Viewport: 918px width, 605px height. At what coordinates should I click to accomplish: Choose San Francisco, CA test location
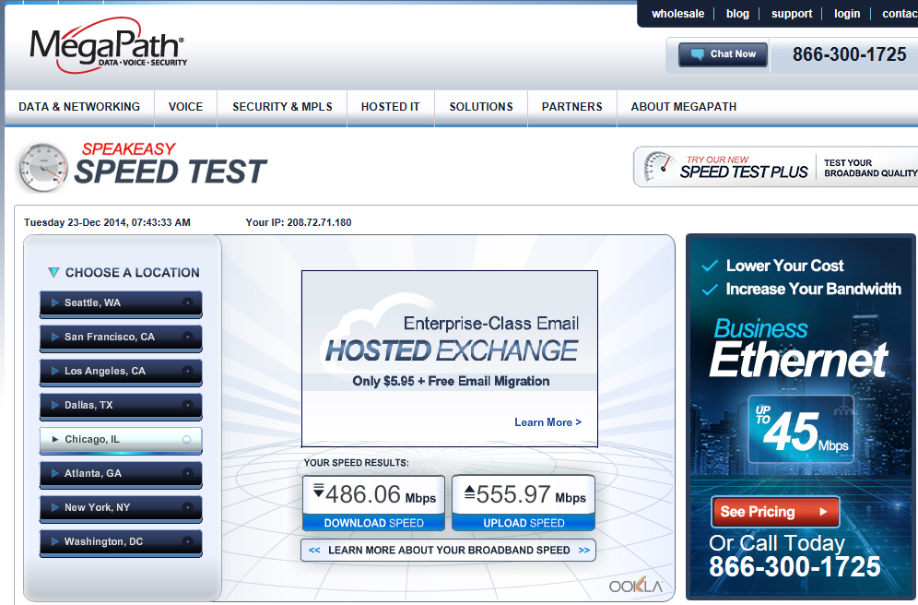pos(121,338)
